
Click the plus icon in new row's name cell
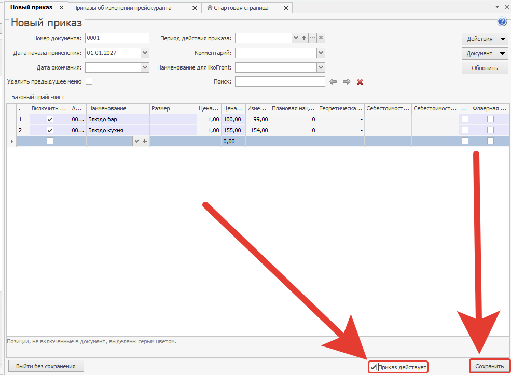click(145, 141)
